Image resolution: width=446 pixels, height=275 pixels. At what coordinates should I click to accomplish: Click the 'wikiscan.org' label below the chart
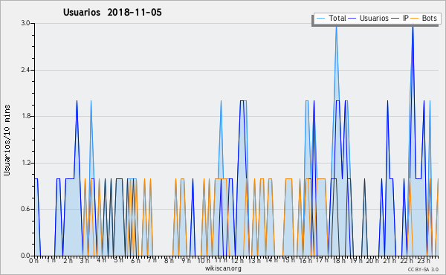(x=223, y=268)
